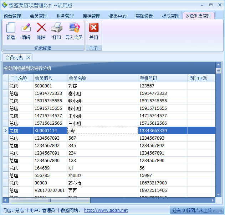The height and width of the screenshot is (215, 225).
Task: Select the member row named 秦小姐
Action: pyautogui.click(x=75, y=93)
